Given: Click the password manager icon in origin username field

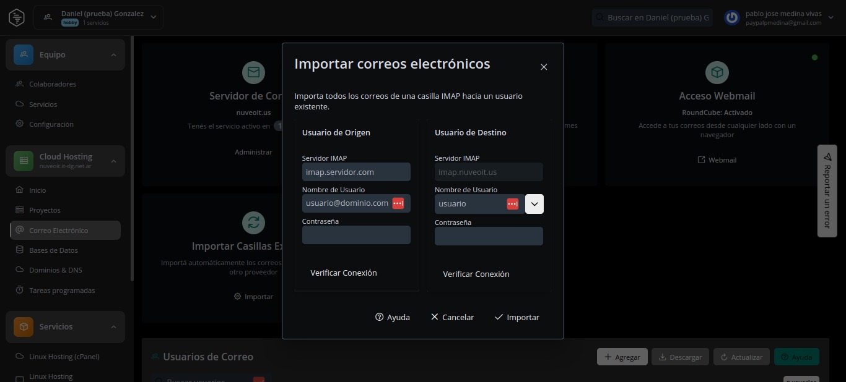Looking at the screenshot, I should pos(398,203).
